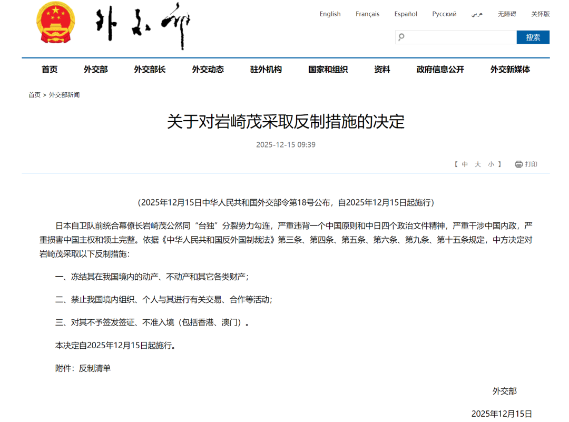Focus the site search input field
This screenshot has width=569, height=422.
pyautogui.click(x=456, y=37)
